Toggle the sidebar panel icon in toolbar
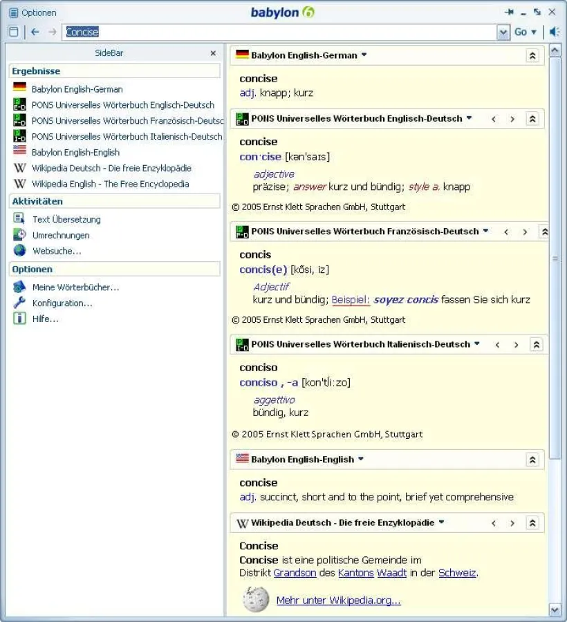This screenshot has height=622, width=567. (x=14, y=32)
